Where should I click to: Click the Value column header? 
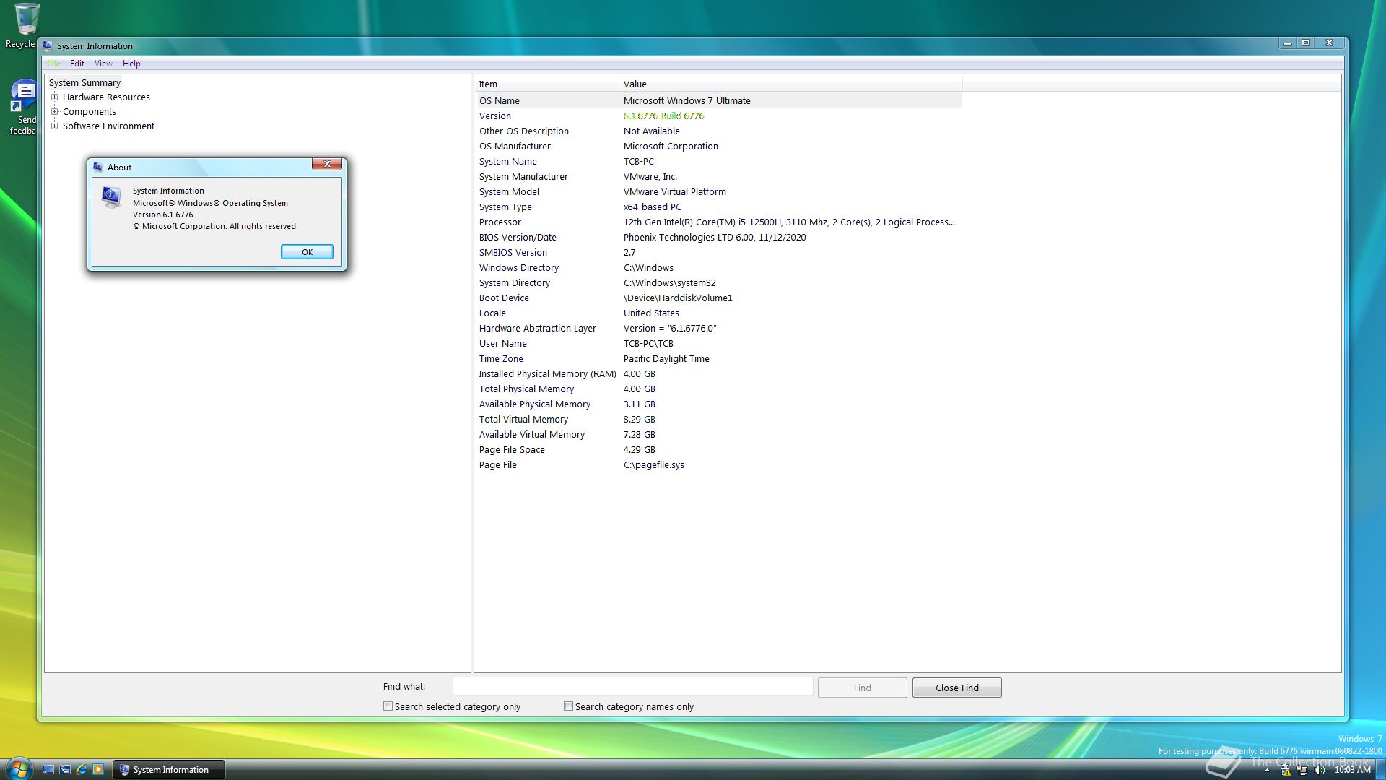point(790,84)
